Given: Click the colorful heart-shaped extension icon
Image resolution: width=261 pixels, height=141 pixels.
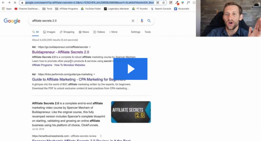Looking at the screenshot, I should point(182,3).
